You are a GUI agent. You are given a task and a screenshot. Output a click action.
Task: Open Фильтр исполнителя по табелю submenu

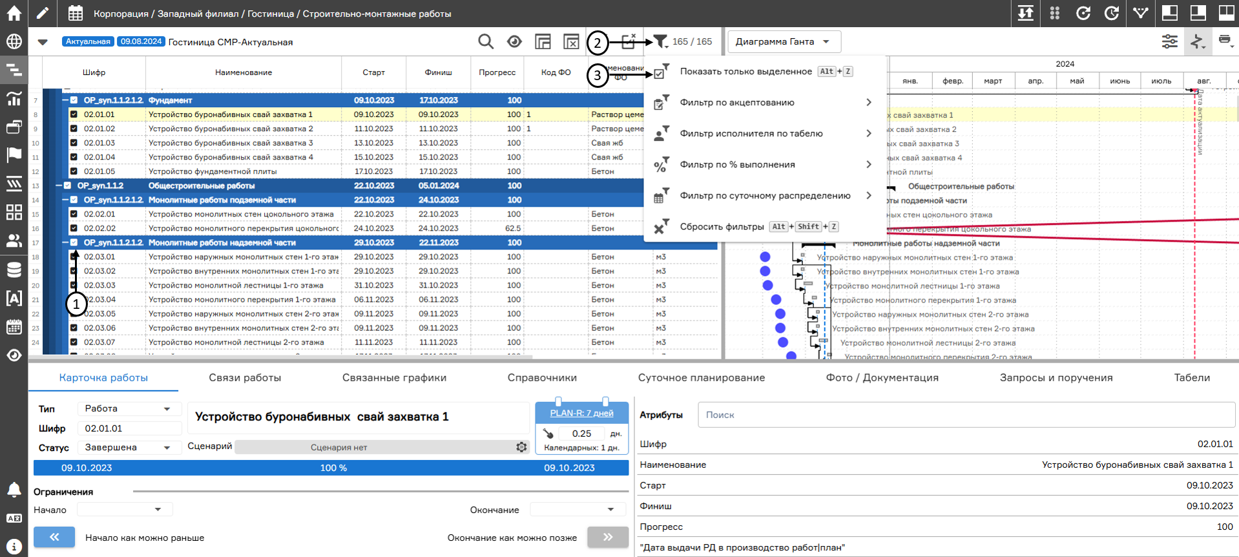point(766,133)
